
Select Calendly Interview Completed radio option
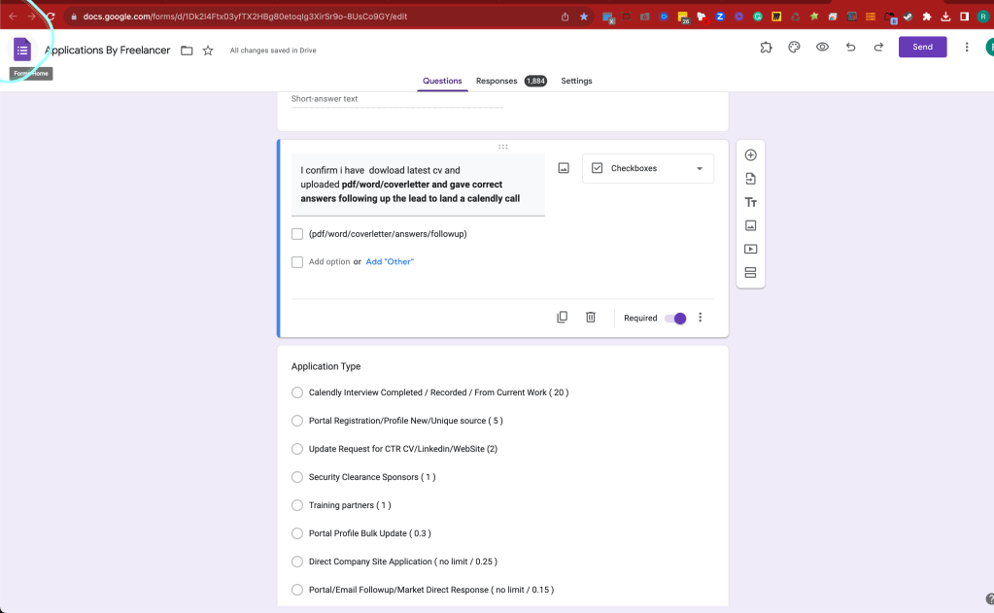296,392
